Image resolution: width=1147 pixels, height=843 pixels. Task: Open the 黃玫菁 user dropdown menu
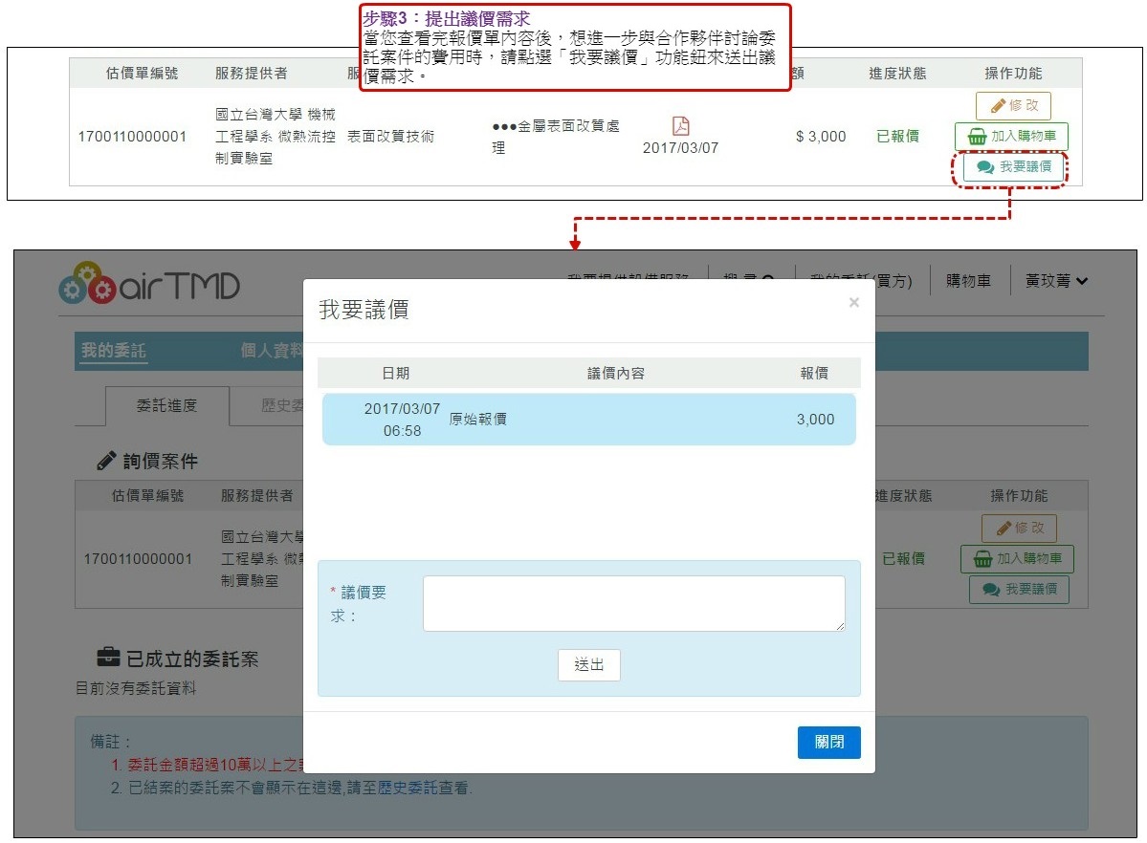pos(1056,281)
